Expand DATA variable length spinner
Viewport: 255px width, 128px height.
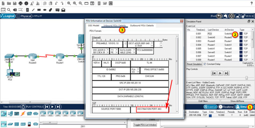tap(134, 51)
